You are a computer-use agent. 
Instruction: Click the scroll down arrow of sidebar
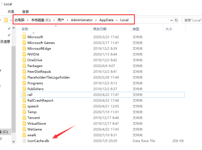[x=14, y=141]
